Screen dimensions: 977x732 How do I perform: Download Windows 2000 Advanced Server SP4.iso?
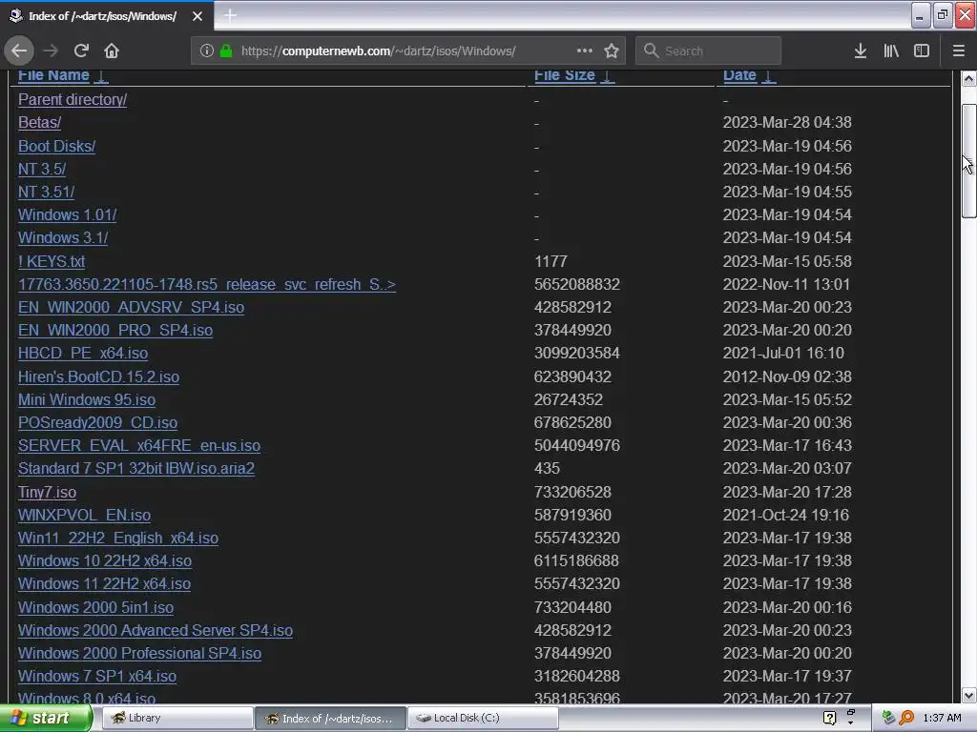156,631
